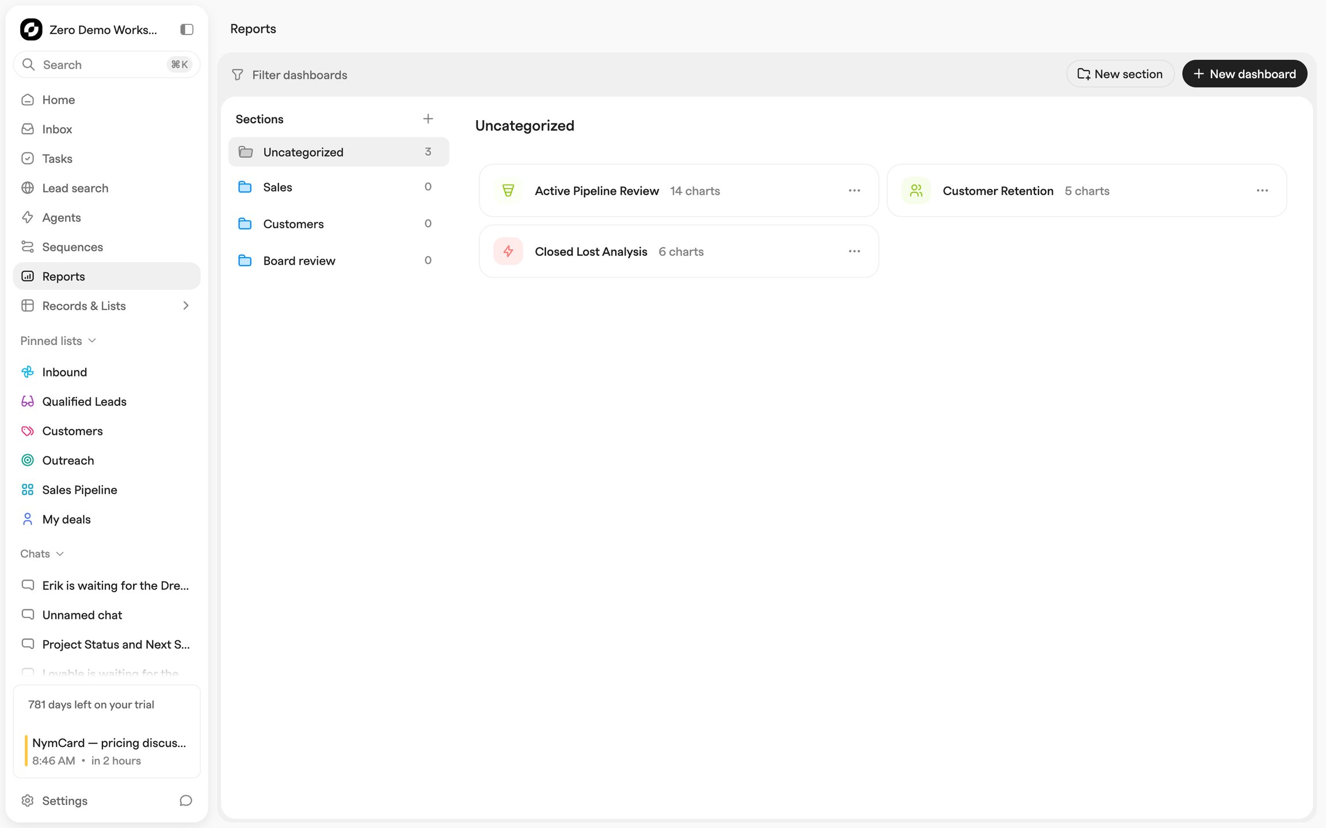This screenshot has width=1326, height=828.
Task: Open the more menu for Customer Retention
Action: tap(1262, 190)
